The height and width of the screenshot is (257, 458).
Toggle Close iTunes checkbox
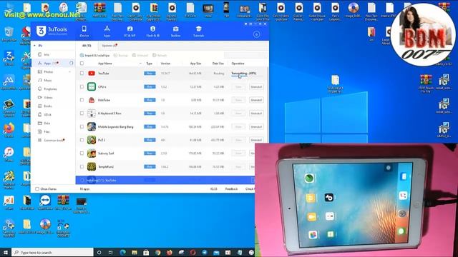[37, 188]
